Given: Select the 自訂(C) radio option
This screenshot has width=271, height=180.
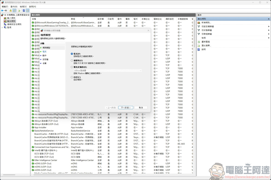Looking at the screenshot, I should tap(72, 77).
